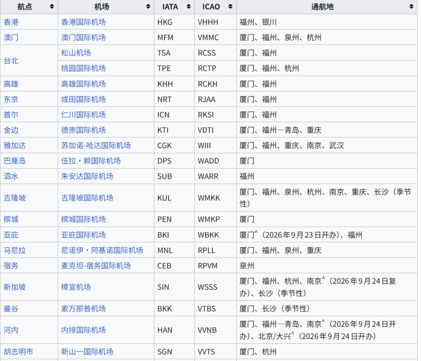This screenshot has width=421, height=361.
Task: Sort table by 机场 column arrows
Action: click(x=148, y=7)
